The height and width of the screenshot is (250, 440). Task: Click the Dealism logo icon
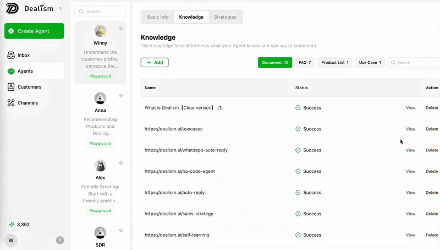point(12,8)
